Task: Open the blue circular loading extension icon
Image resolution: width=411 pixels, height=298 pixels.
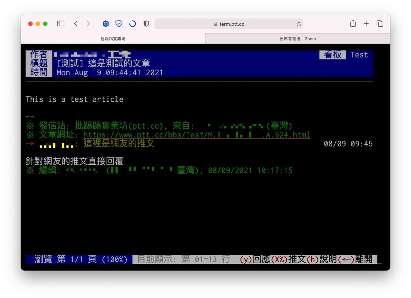Action: pos(133,24)
